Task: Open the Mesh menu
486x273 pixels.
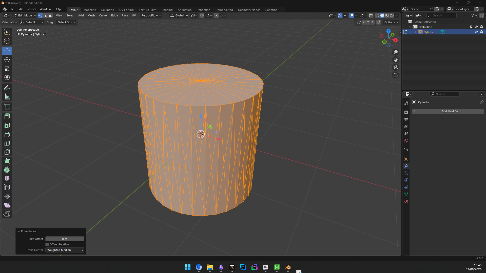Action: tap(91, 15)
